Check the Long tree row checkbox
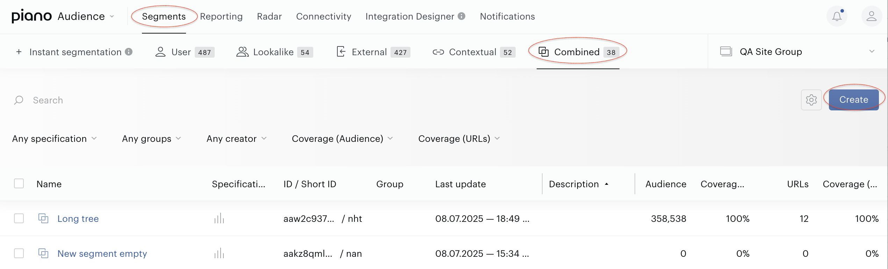Image resolution: width=888 pixels, height=269 pixels. (x=19, y=218)
